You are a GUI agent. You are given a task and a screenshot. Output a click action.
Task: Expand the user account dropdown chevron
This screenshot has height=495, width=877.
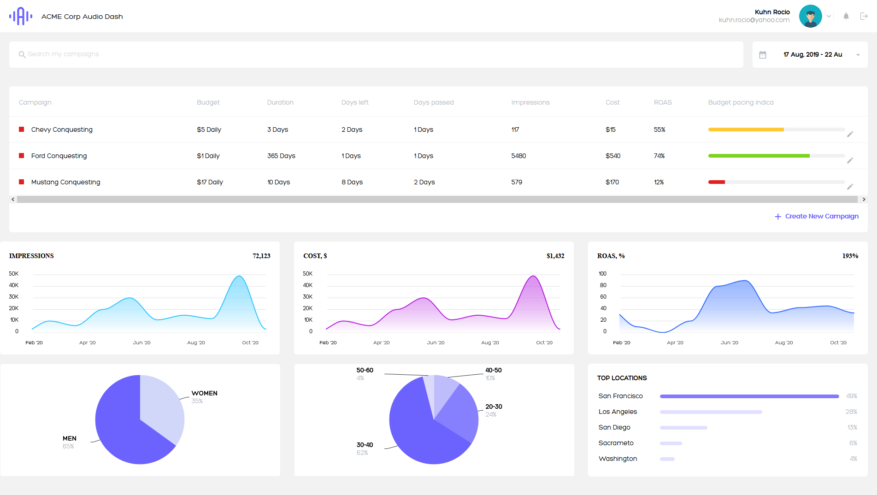829,16
